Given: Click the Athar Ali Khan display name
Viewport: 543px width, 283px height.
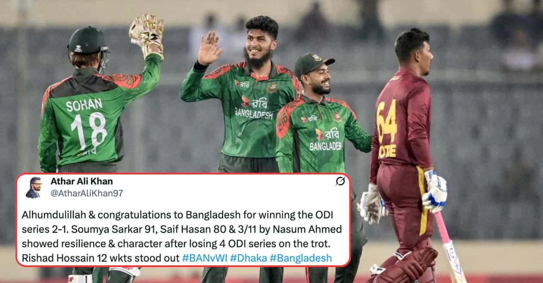Looking at the screenshot, I should pyautogui.click(x=81, y=181).
